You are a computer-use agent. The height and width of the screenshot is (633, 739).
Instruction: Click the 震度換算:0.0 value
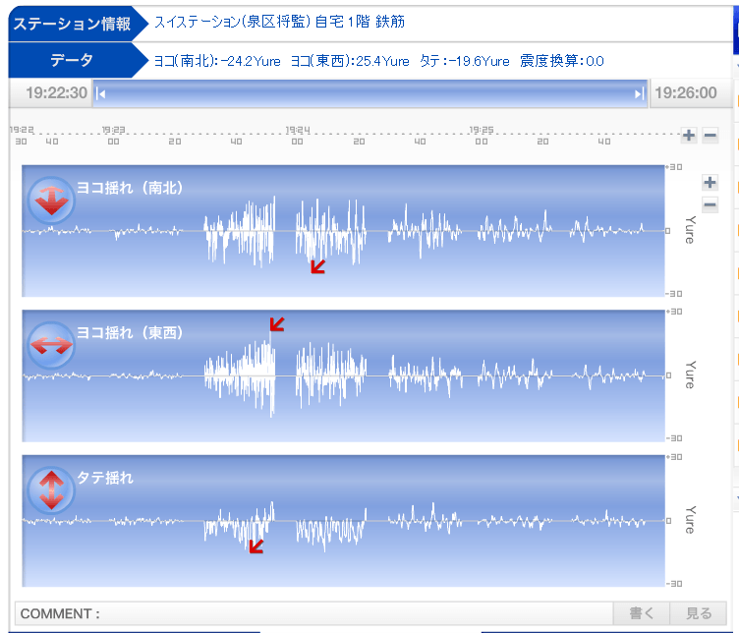point(562,61)
